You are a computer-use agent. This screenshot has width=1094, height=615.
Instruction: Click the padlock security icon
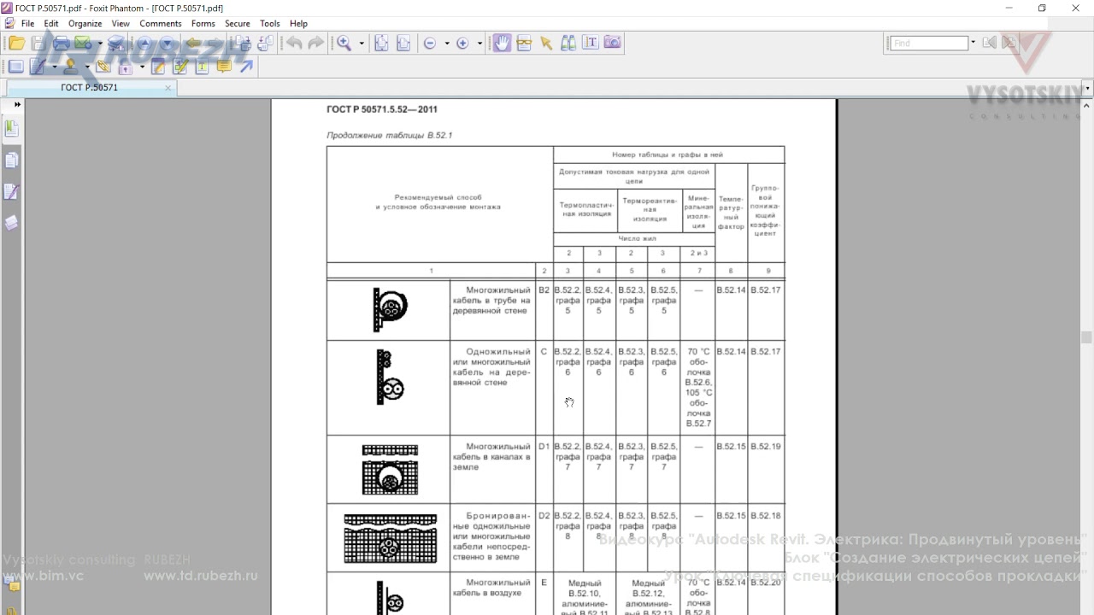pos(125,67)
